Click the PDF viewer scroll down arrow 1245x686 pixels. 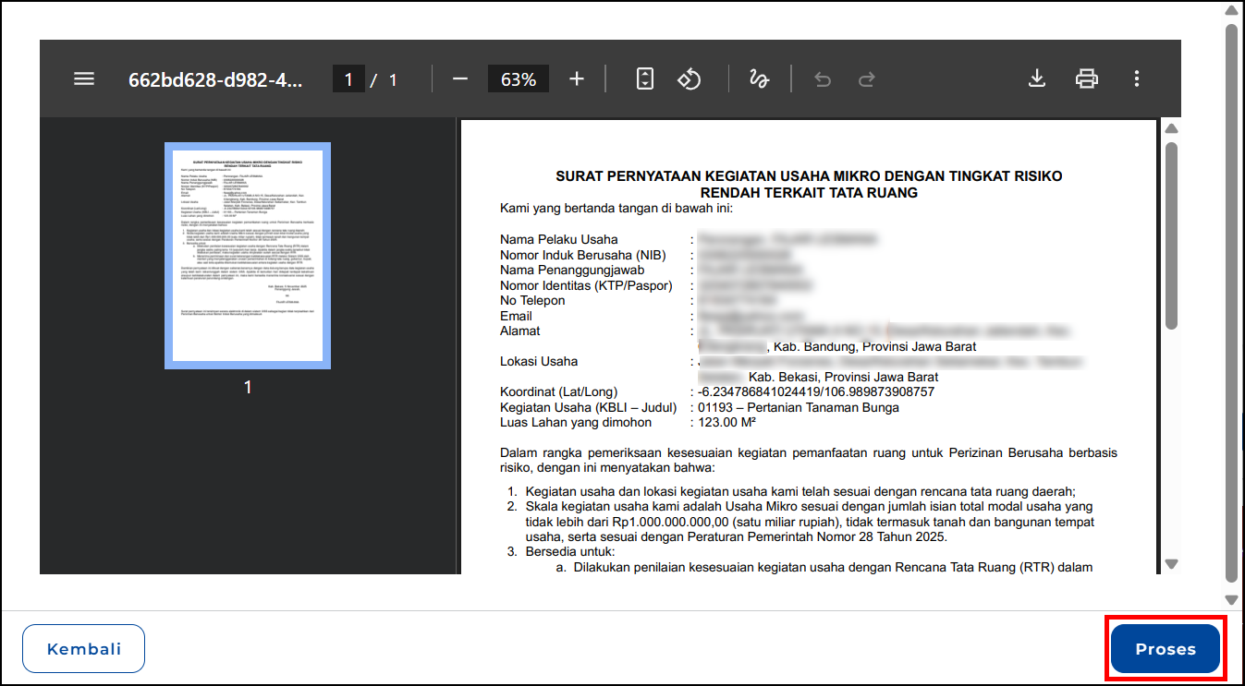(x=1171, y=564)
